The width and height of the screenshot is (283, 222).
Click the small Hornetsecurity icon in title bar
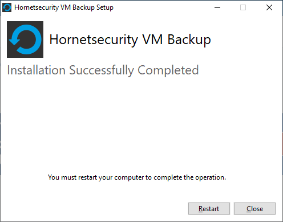7,7
